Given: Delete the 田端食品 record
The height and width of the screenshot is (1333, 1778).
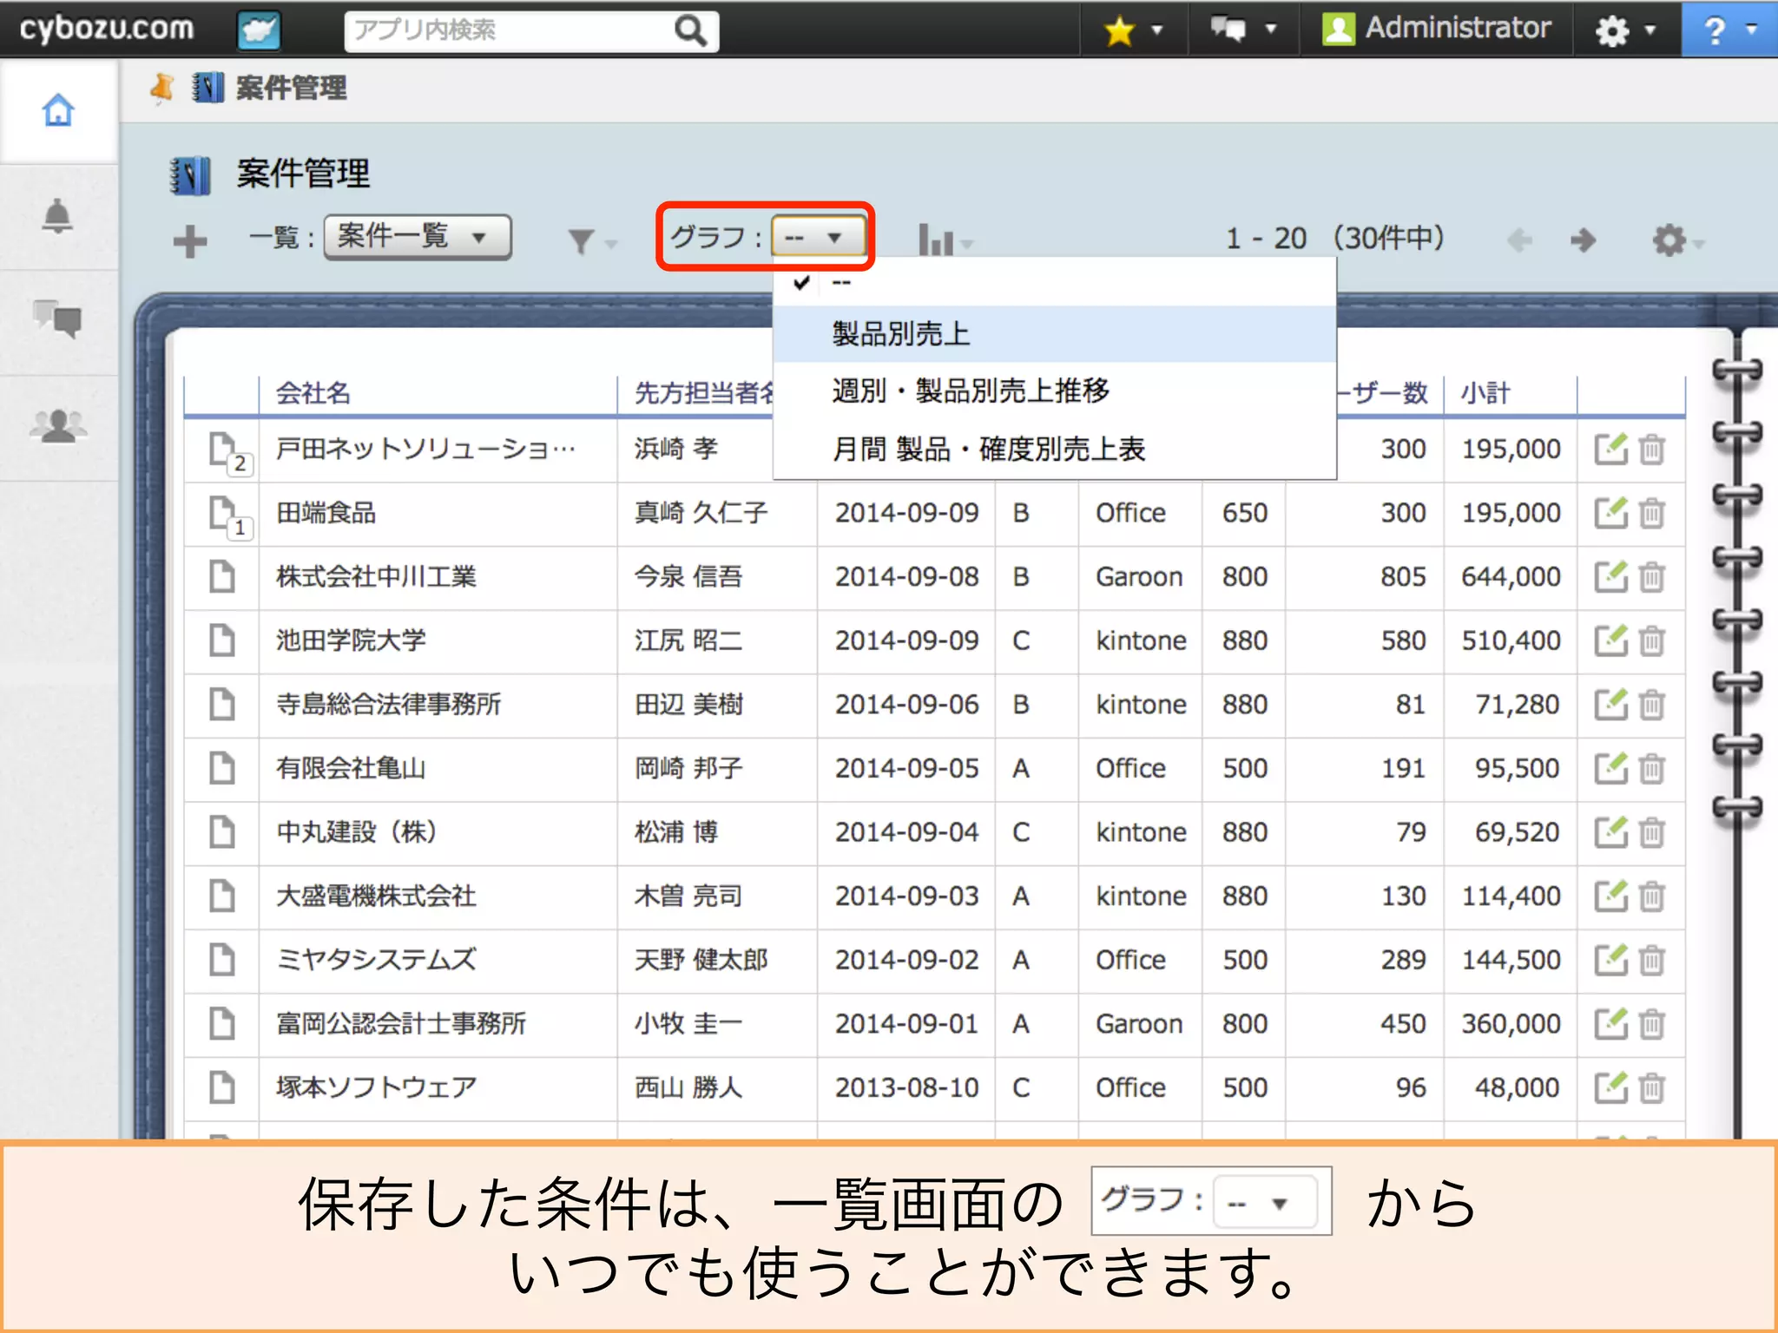Looking at the screenshot, I should (x=1651, y=513).
